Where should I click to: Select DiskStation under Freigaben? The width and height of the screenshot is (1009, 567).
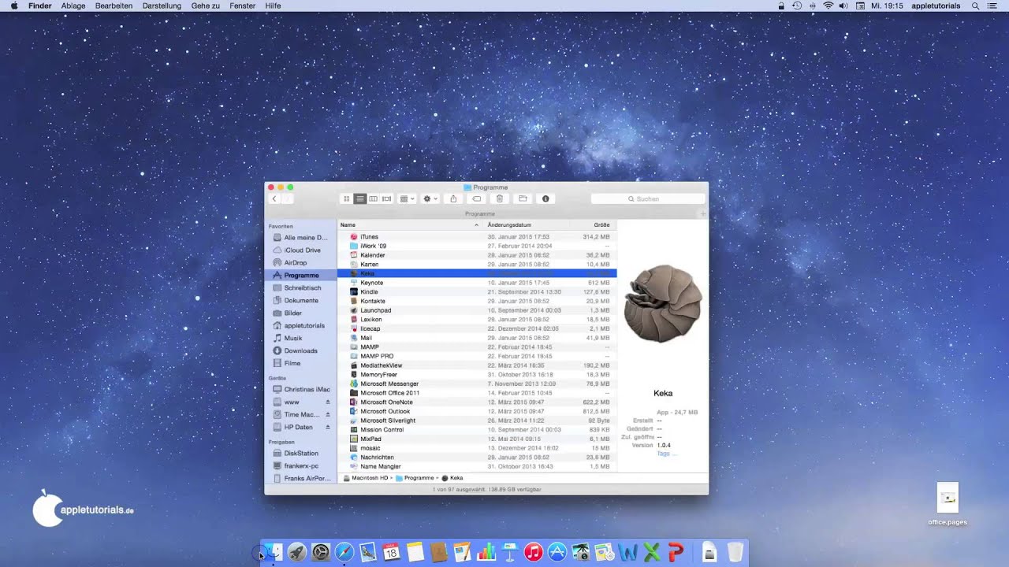[x=300, y=454]
